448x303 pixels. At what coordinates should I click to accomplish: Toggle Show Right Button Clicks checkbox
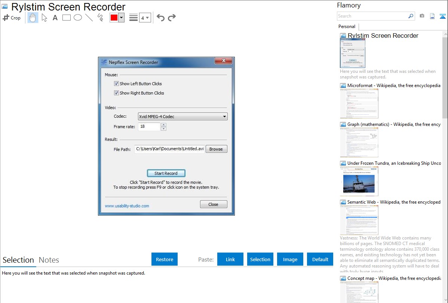click(116, 93)
